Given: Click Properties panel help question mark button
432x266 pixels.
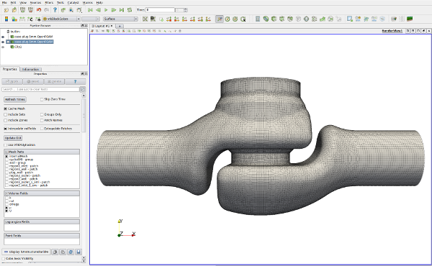Looking at the screenshot, I should click(x=75, y=82).
